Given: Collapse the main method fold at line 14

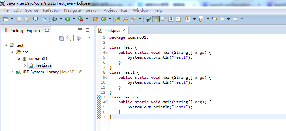Looking at the screenshot, I should point(107,102).
